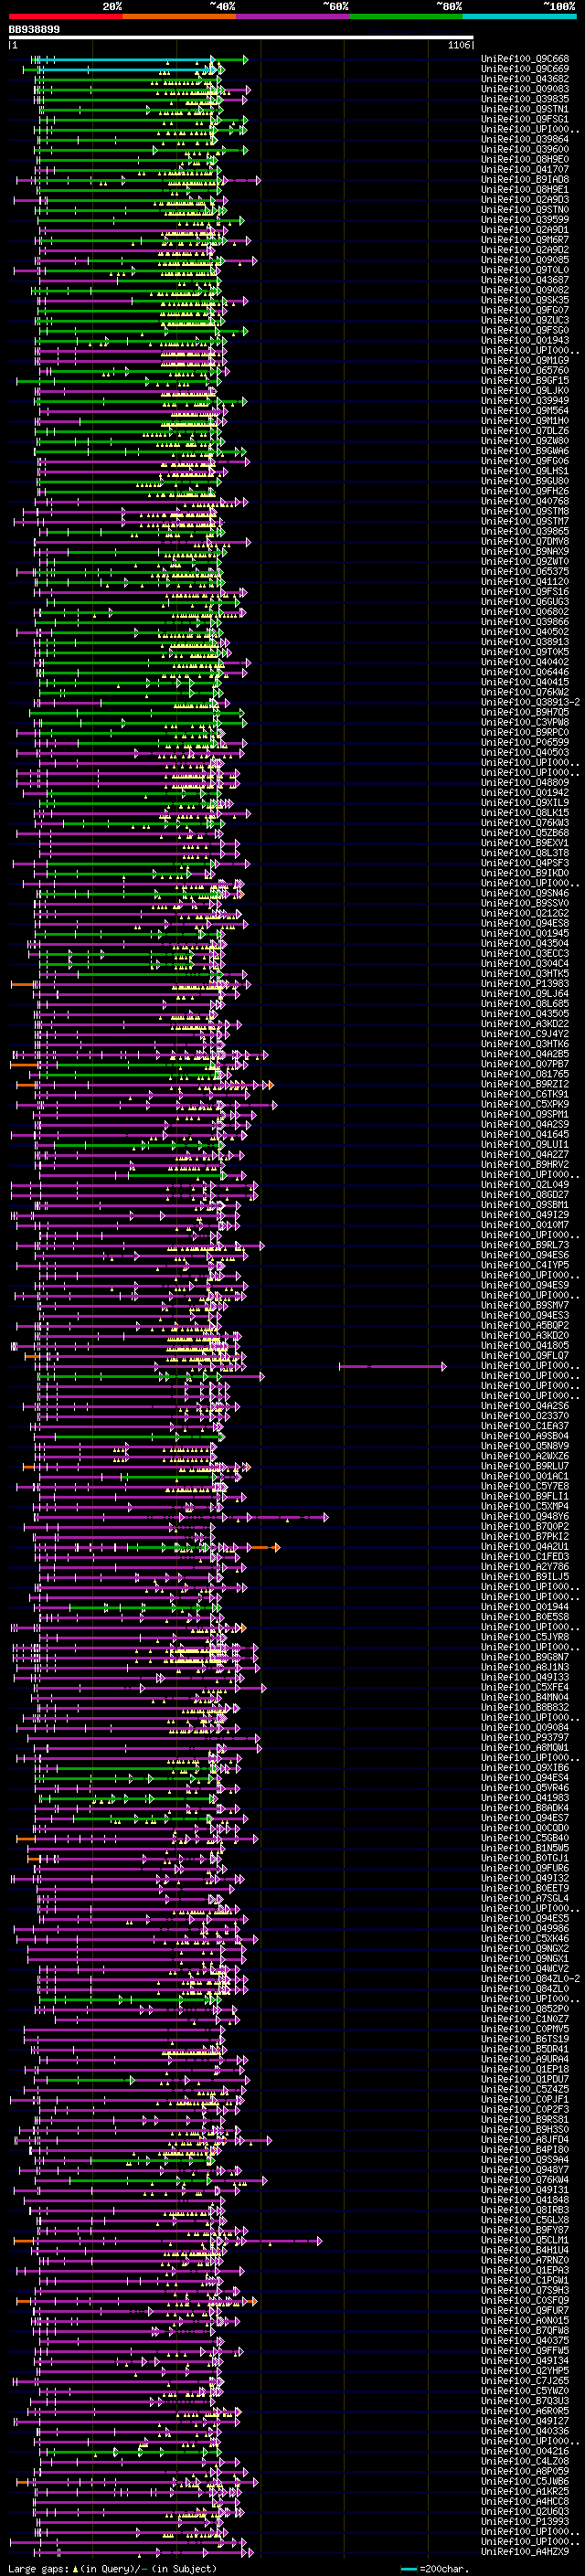Select hit label UniRef100_Q01943
This screenshot has width=585, height=2576.
point(525,340)
